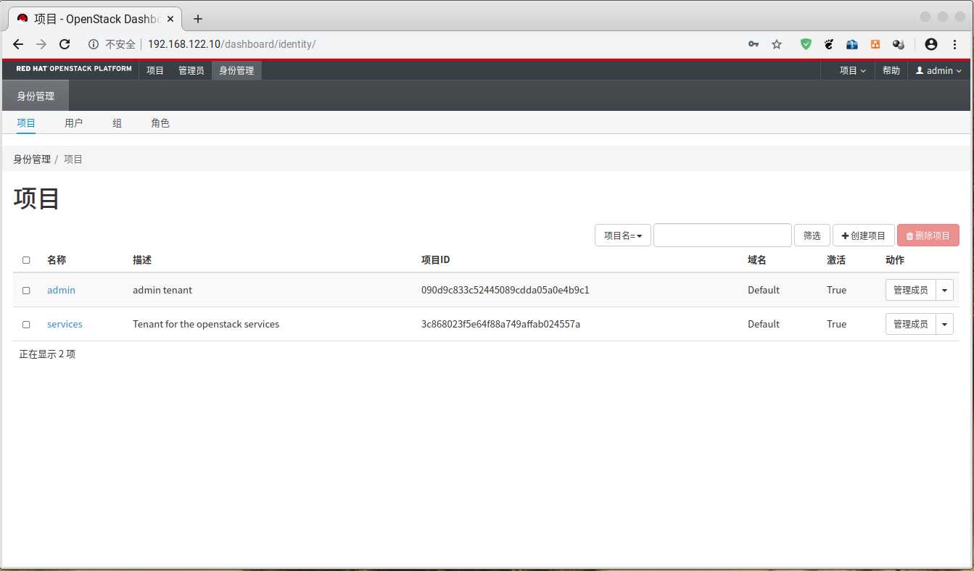
Task: Check the admin project checkbox
Action: pyautogui.click(x=26, y=290)
